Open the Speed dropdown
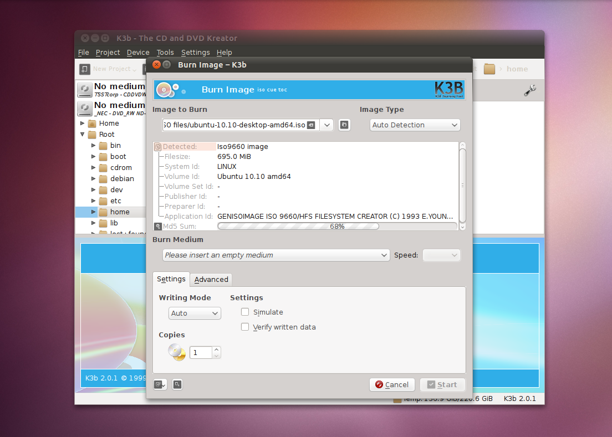612x437 pixels. (441, 255)
